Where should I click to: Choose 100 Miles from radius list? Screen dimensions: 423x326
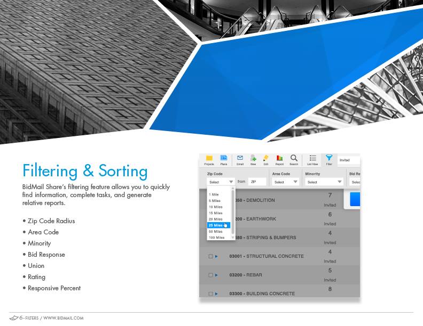pyautogui.click(x=217, y=238)
